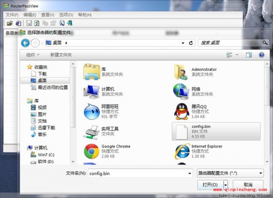Open the 文件(F) menu in RouterPassView

click(x=12, y=15)
